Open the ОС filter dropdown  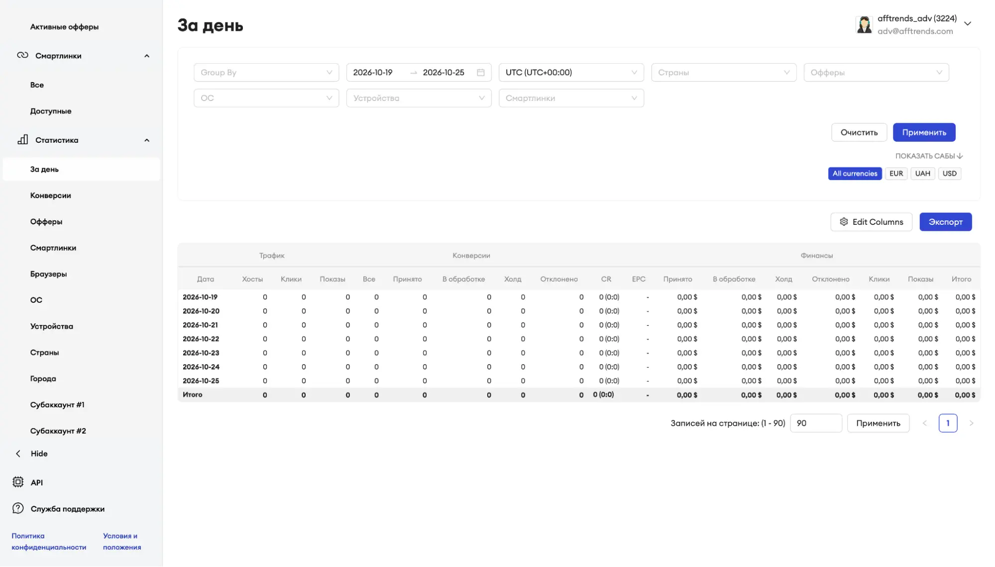click(x=266, y=98)
